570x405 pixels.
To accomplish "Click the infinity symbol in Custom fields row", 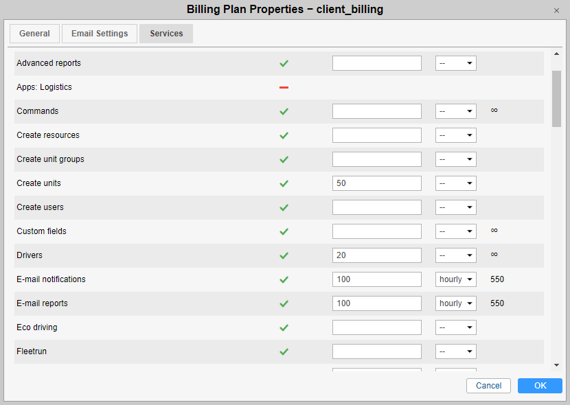I will pyautogui.click(x=494, y=231).
